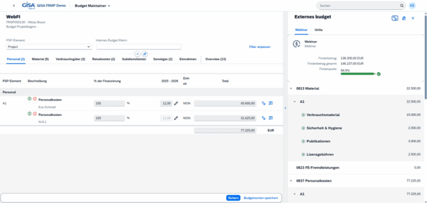The width and height of the screenshot is (427, 203).
Task: Collapse the 0813 Material tree node
Action: [x=291, y=89]
